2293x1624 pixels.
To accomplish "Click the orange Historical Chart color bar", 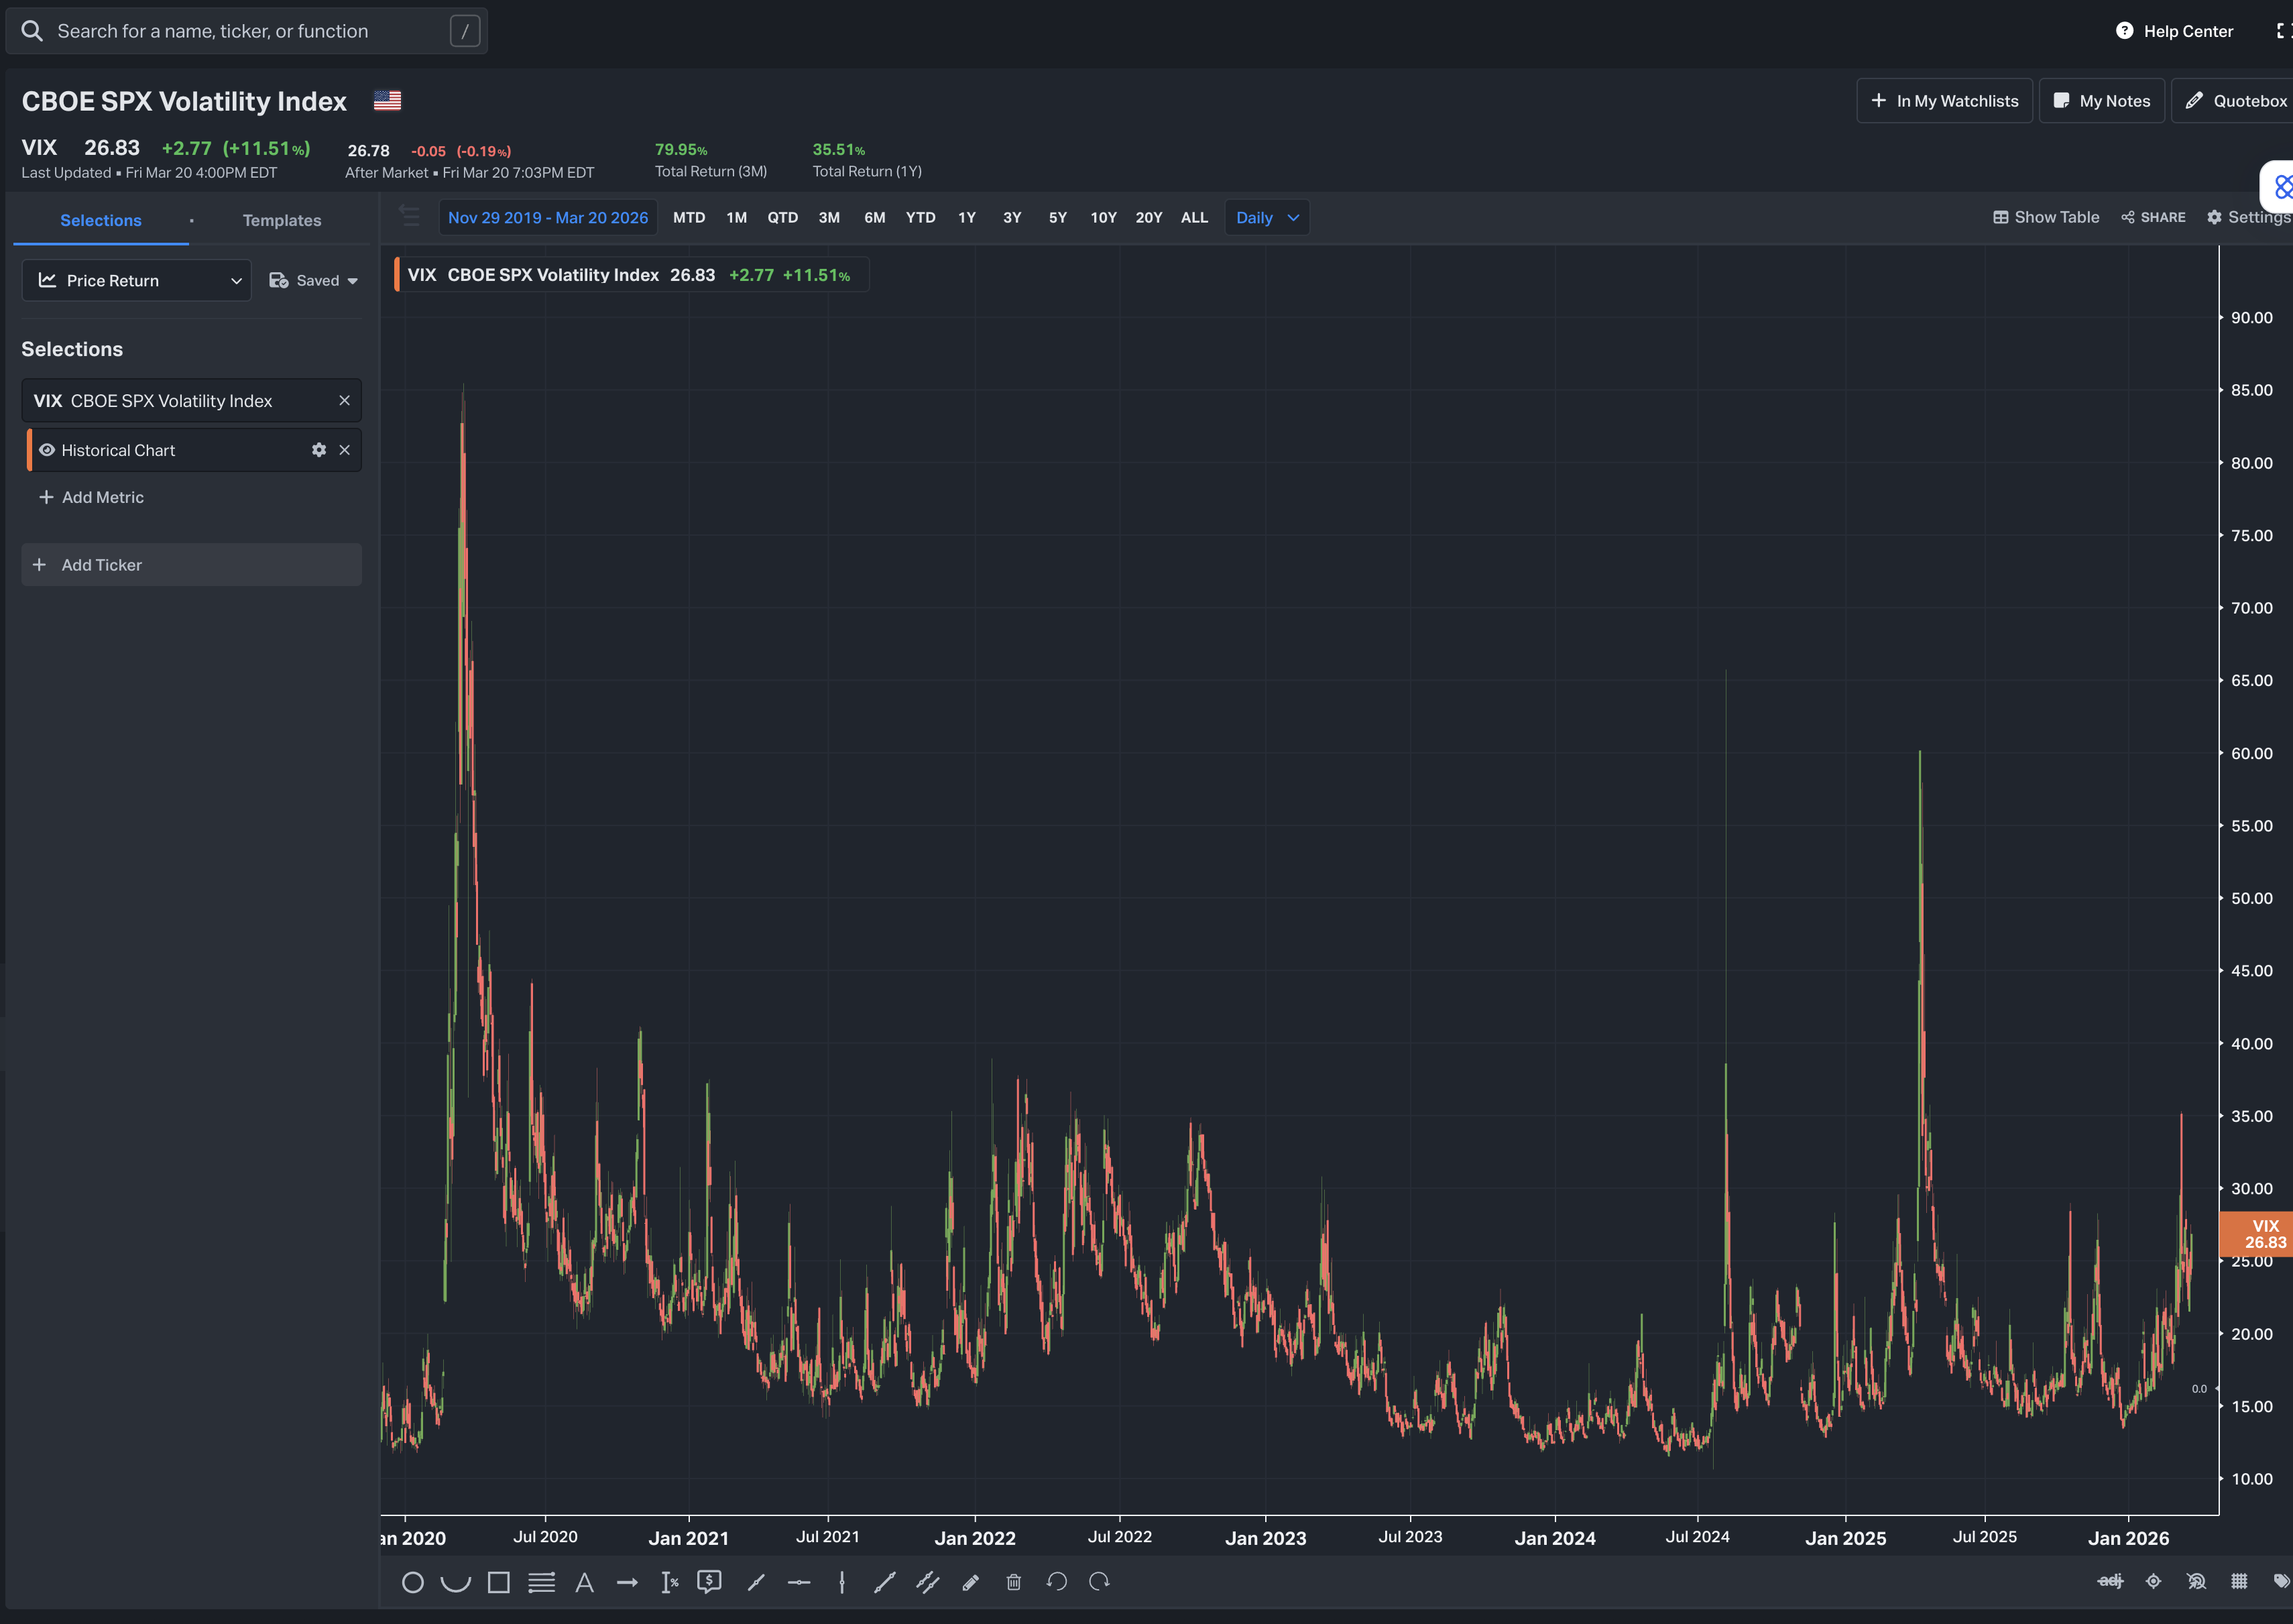I will (x=29, y=450).
